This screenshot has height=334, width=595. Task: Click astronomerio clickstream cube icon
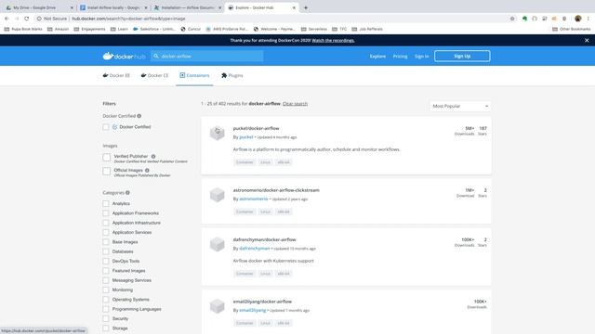[x=218, y=195]
